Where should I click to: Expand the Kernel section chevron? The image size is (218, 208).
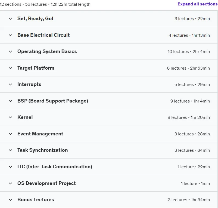[x=10, y=117]
